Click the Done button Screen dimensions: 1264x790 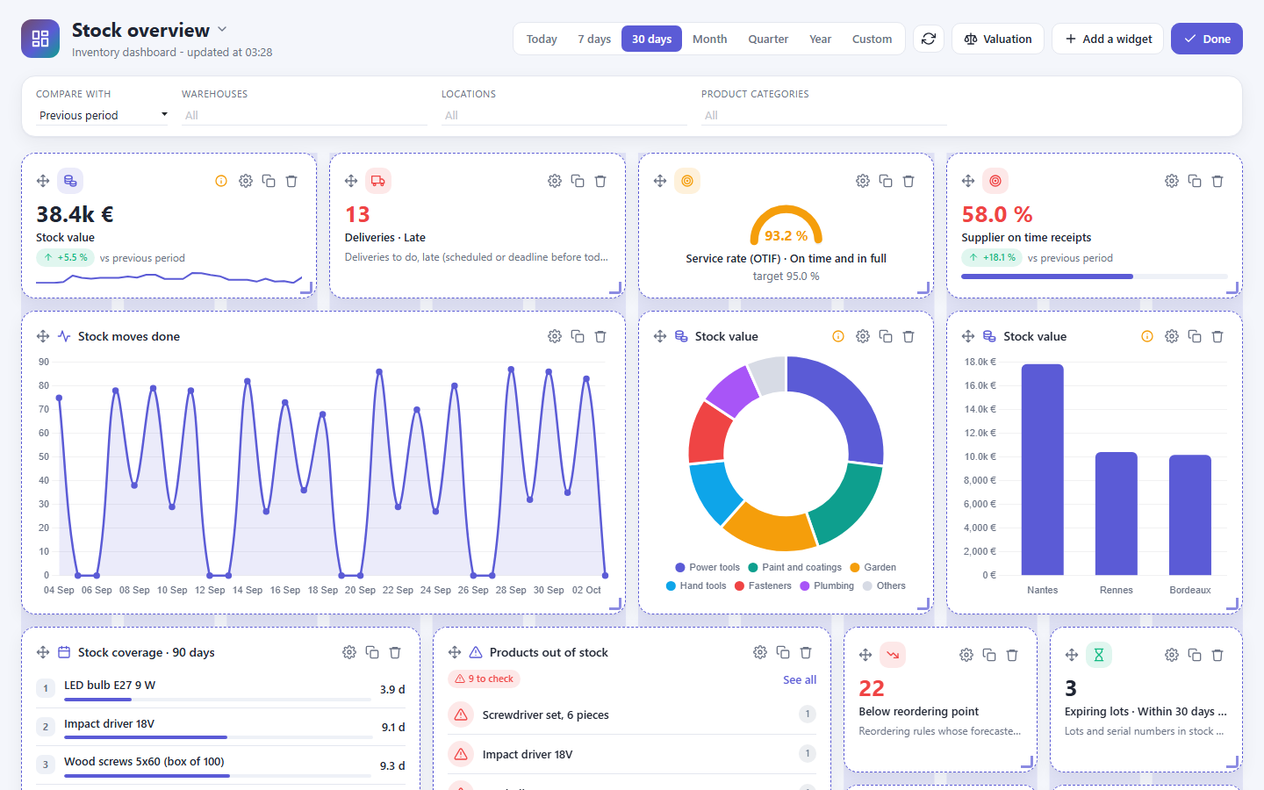pos(1207,39)
